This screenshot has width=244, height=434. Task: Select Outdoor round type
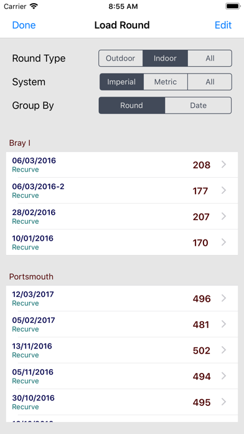coord(121,59)
